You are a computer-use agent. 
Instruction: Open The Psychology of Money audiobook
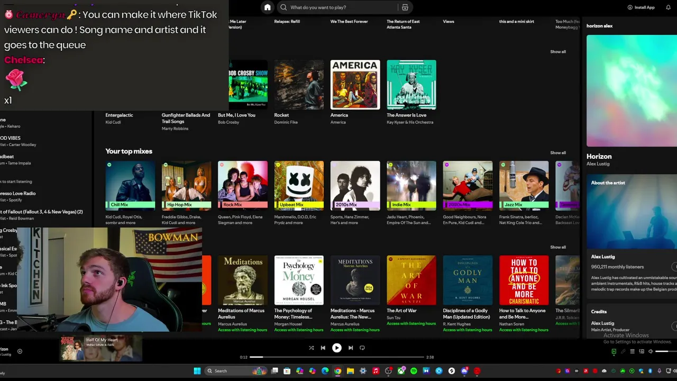[299, 280]
